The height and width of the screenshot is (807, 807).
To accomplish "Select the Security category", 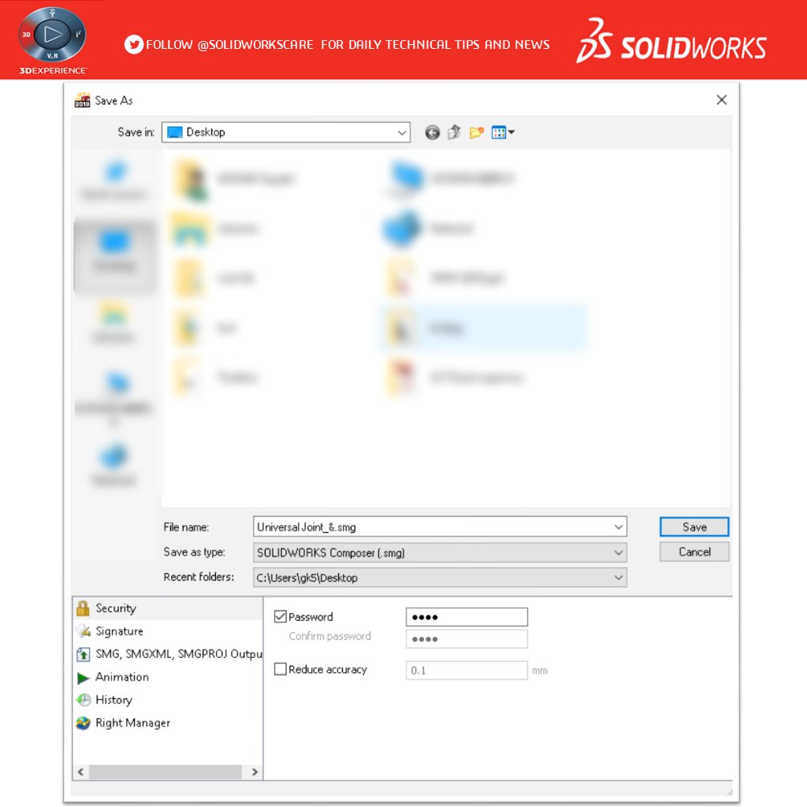I will point(168,608).
